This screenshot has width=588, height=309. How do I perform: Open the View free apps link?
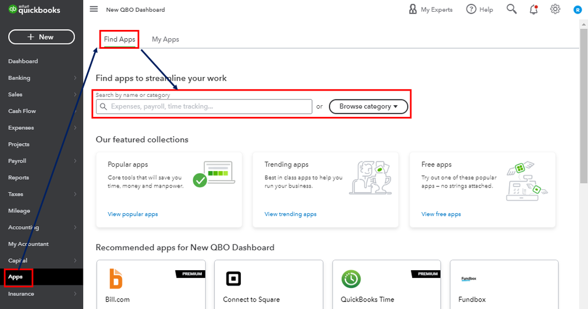coord(441,214)
